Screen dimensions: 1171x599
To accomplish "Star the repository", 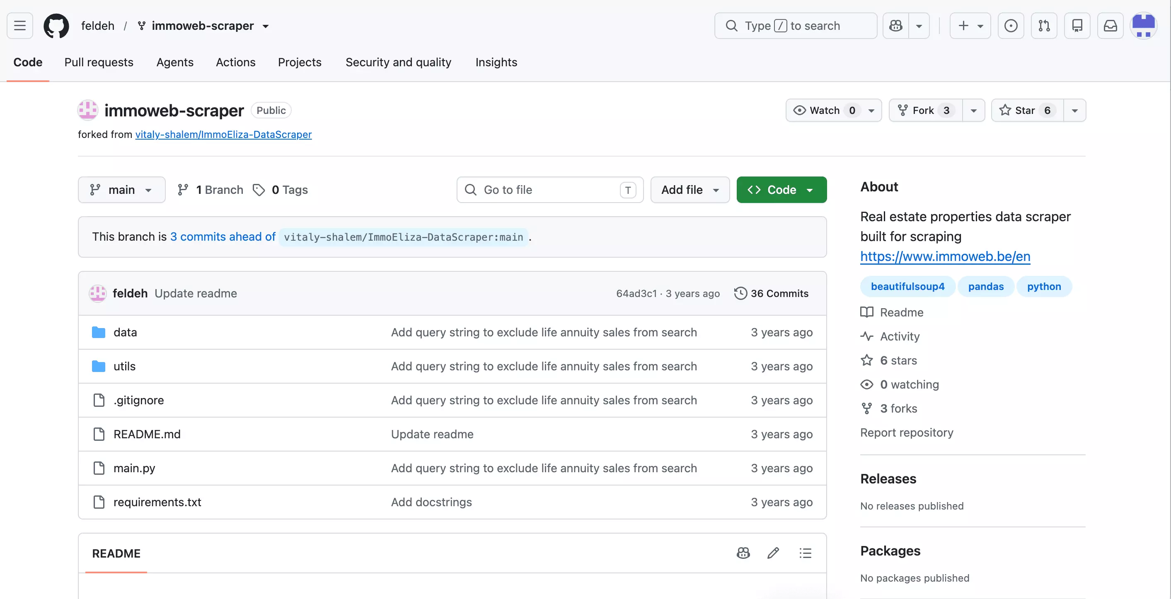I will [1027, 111].
